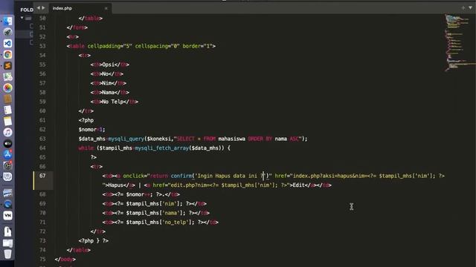Click '<?php } ?>' on line 73
Viewport: 476px width, 267px height.
(x=94, y=240)
